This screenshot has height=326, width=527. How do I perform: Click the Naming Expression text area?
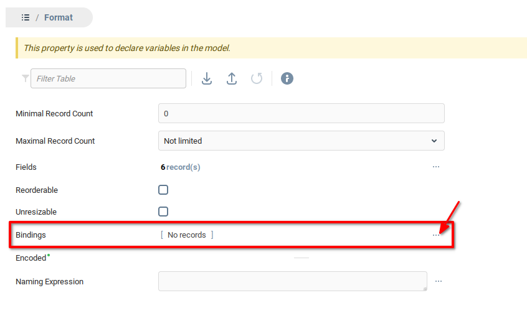[293, 281]
